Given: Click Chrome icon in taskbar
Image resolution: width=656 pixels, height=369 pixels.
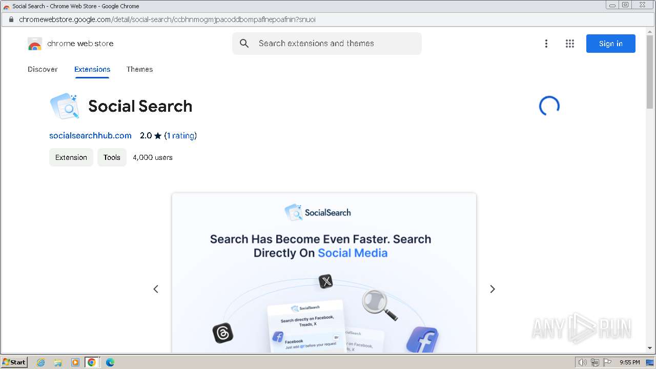Looking at the screenshot, I should [92, 362].
